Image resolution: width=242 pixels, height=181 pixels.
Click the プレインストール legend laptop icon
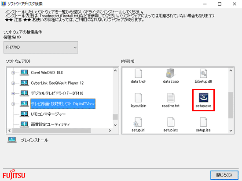[x=12, y=140]
